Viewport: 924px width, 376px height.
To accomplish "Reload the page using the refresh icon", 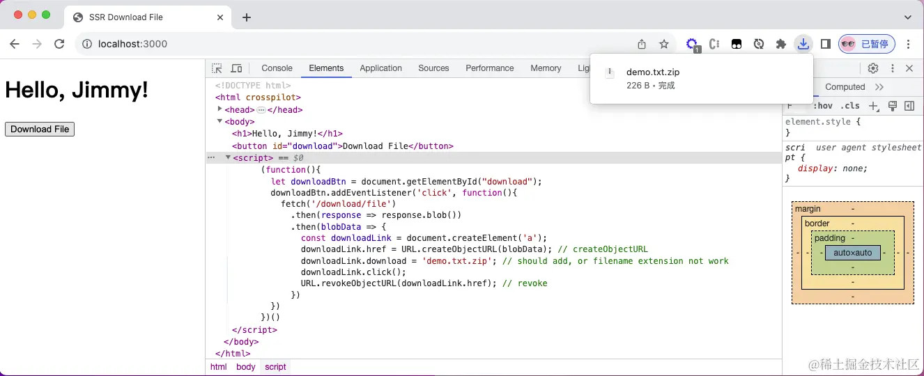I will click(59, 44).
